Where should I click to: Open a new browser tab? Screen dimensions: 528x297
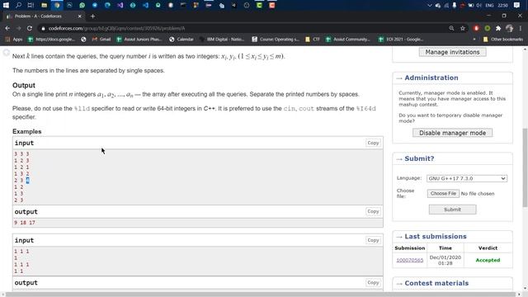click(x=92, y=16)
